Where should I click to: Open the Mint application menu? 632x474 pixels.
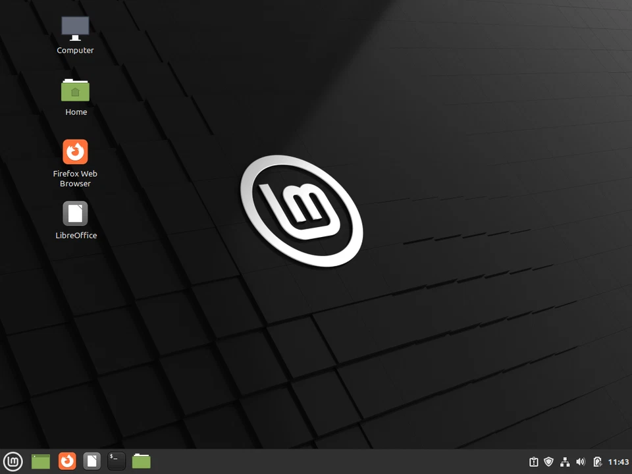click(x=13, y=461)
